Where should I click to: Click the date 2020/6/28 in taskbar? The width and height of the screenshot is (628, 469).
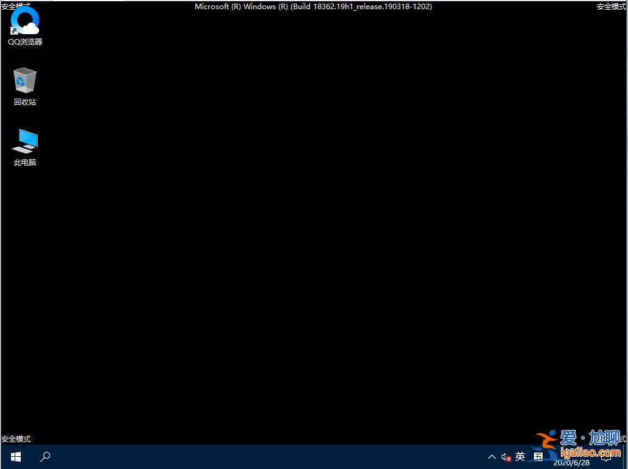point(572,462)
